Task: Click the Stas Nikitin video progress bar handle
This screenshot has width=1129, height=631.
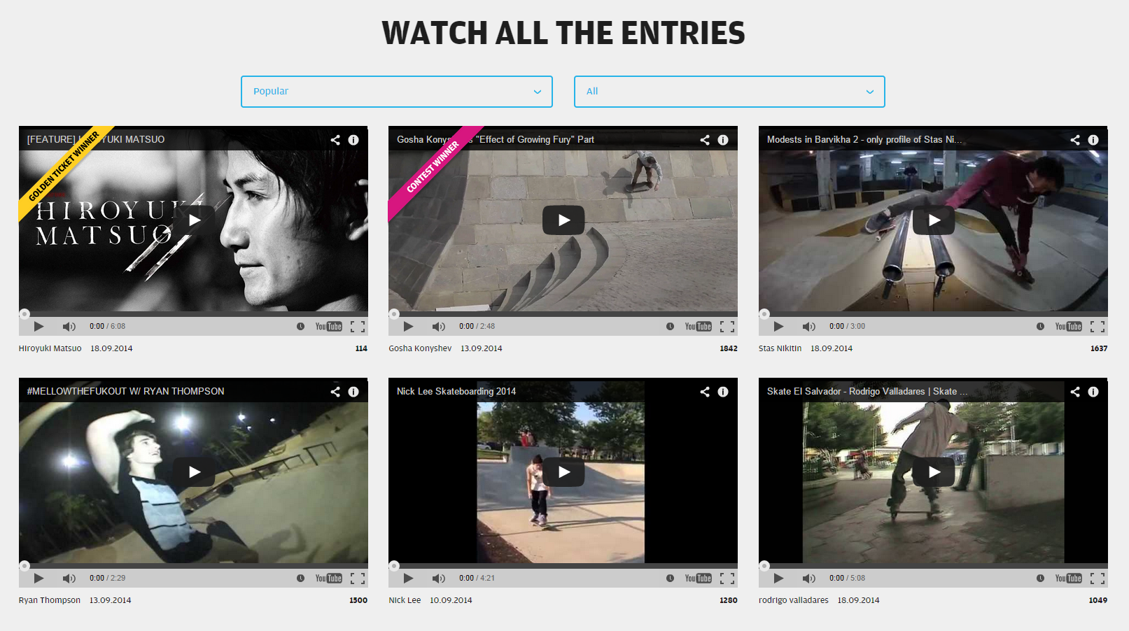Action: coord(764,314)
